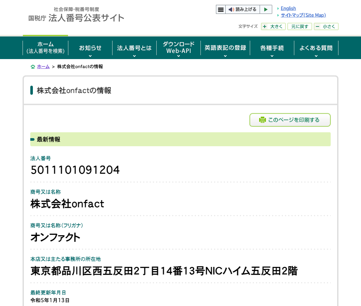This screenshot has width=361, height=306.
Task: Decrease text size with 小さく button
Action: pyautogui.click(x=326, y=26)
